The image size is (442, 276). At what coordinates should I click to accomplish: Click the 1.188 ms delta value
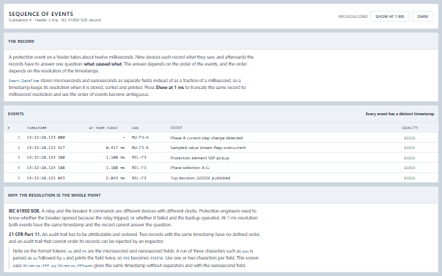(115, 168)
